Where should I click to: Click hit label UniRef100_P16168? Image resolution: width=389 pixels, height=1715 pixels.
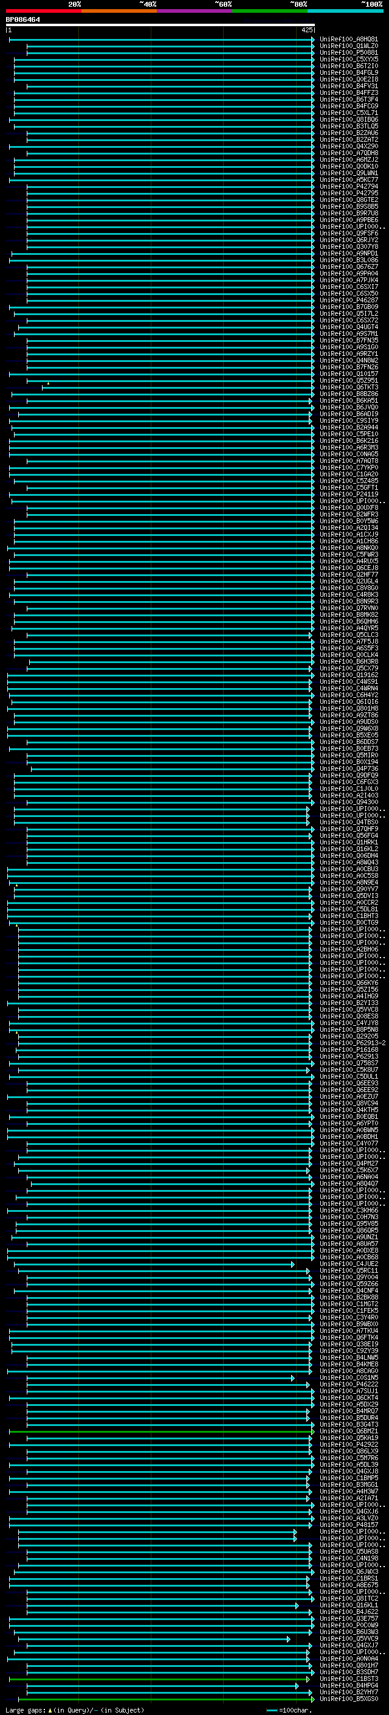[348, 1050]
